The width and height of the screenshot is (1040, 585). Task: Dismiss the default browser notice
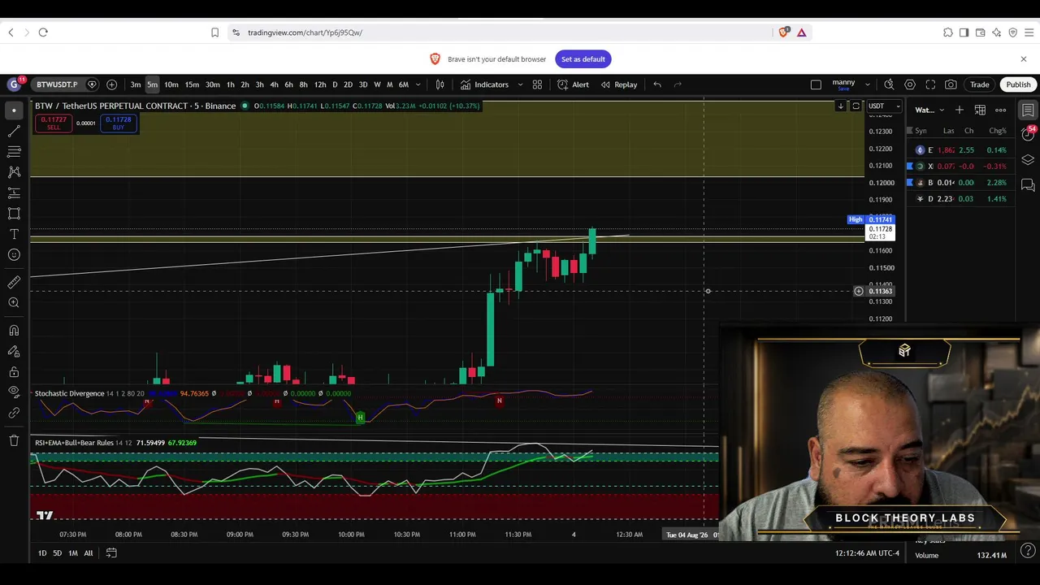point(1024,59)
